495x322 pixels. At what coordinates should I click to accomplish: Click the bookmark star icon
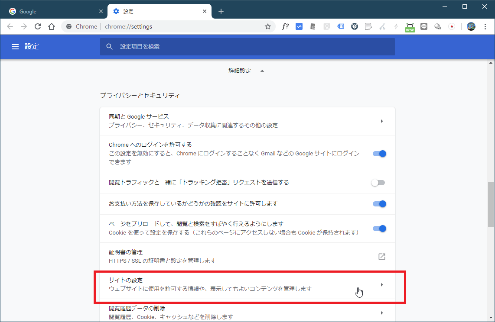click(x=268, y=27)
